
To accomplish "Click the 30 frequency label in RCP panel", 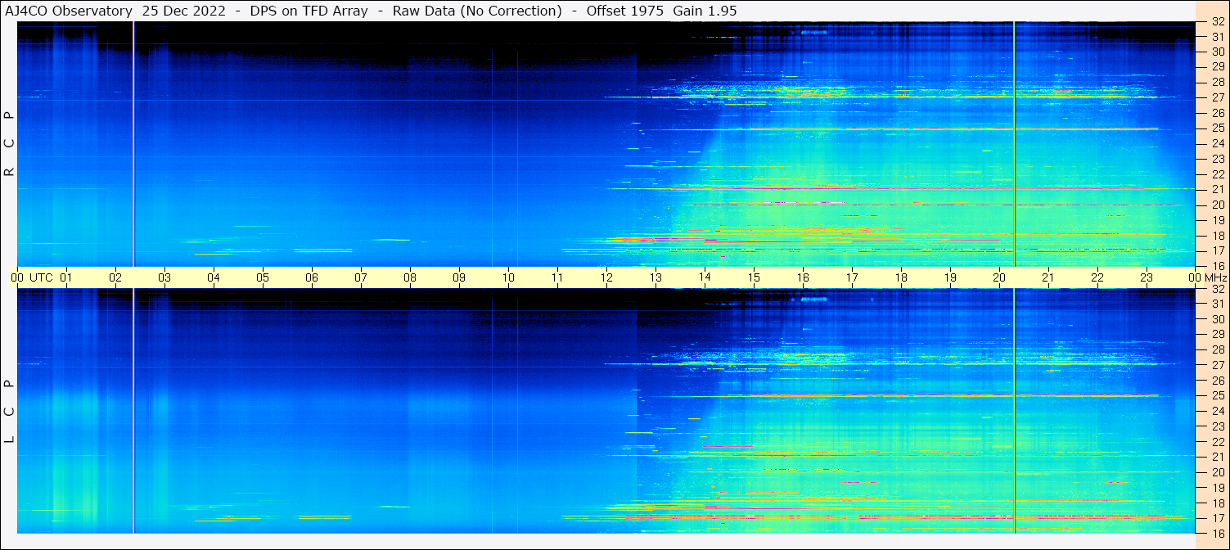I will pyautogui.click(x=1218, y=52).
